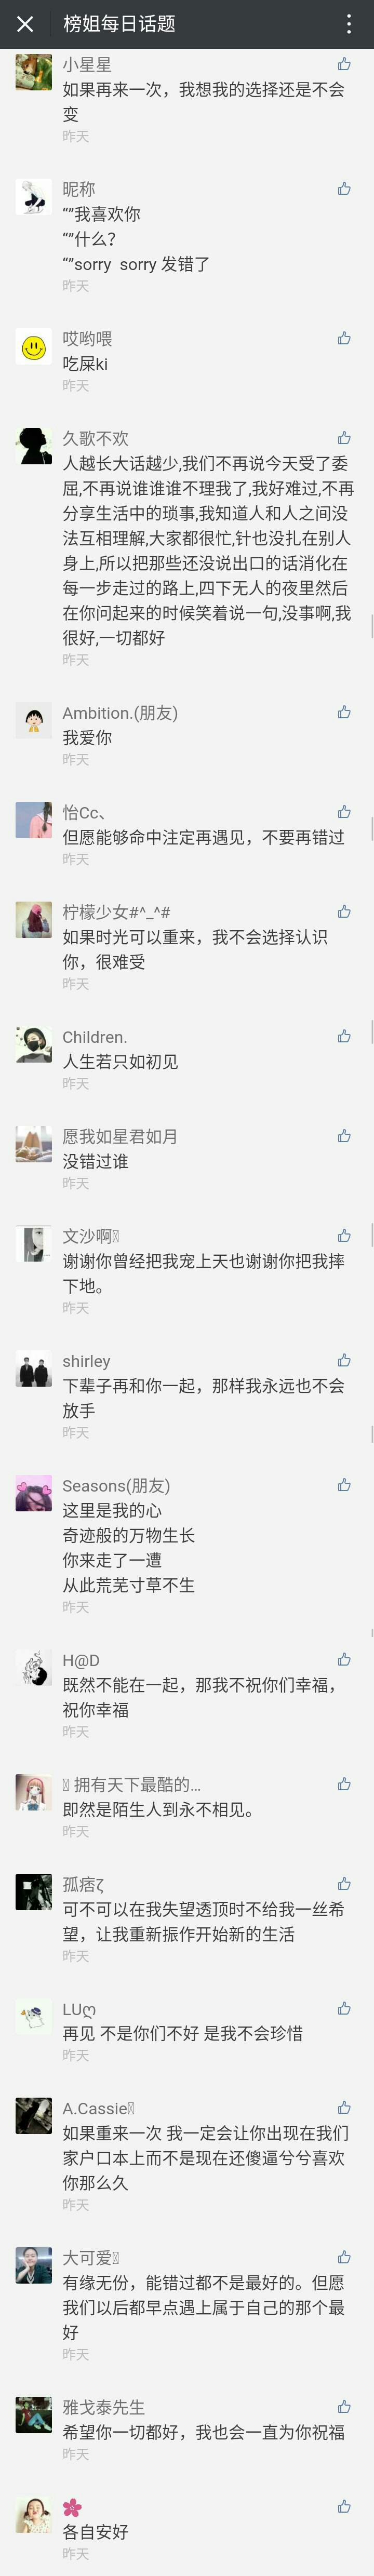This screenshot has height=2576, width=374.
Task: Open 孤痞ζ's profile picture
Action: pos(34,1892)
